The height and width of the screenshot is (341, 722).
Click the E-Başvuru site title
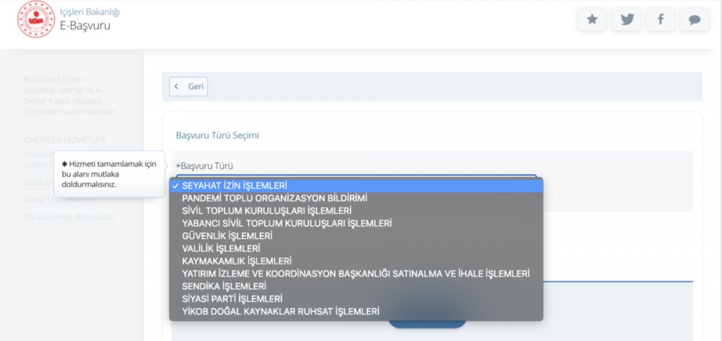85,26
